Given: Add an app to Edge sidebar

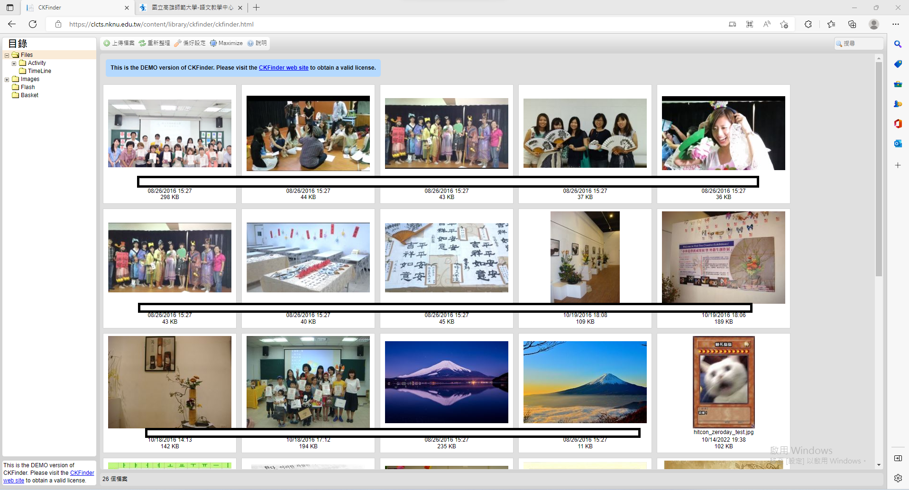Looking at the screenshot, I should pyautogui.click(x=898, y=165).
